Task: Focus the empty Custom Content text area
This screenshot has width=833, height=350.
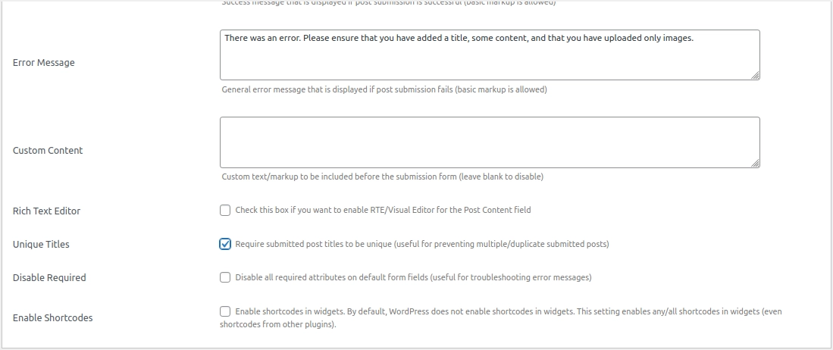Action: pos(490,142)
